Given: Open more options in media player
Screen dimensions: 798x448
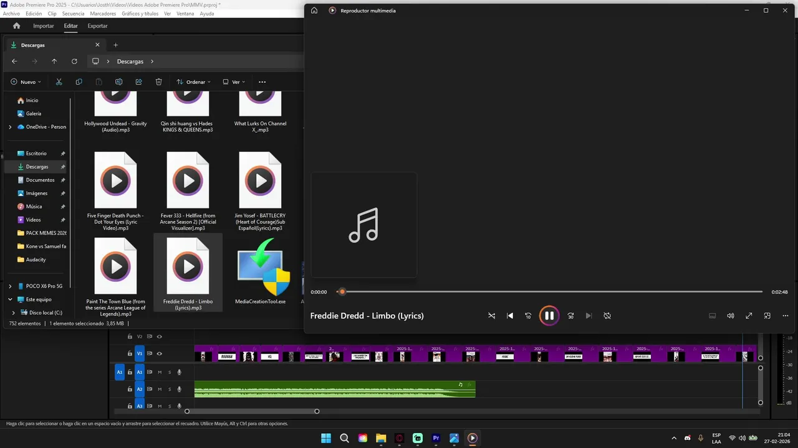Looking at the screenshot, I should tap(786, 315).
